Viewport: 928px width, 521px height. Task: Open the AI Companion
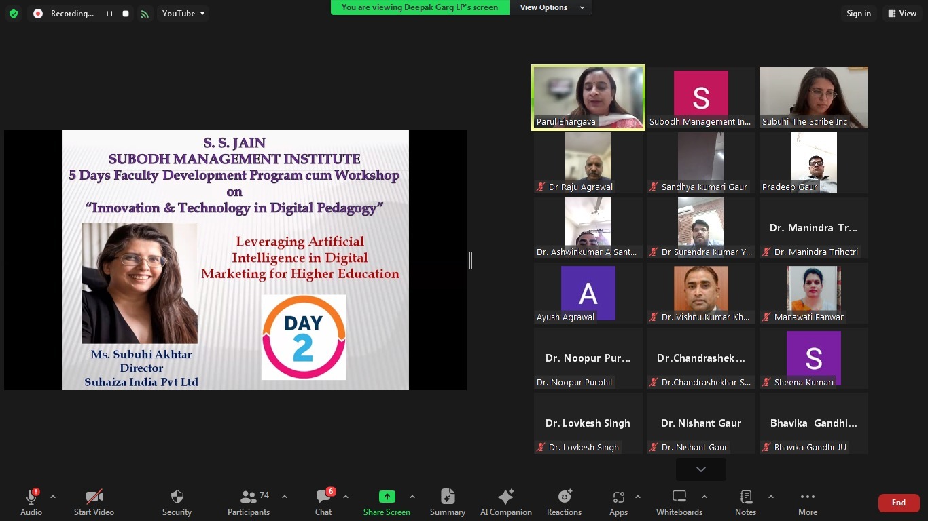[505, 503]
